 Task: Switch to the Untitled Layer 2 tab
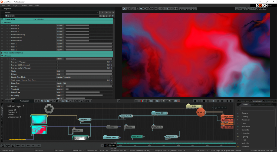pos(257,101)
